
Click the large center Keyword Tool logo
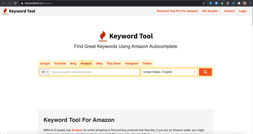click(126, 36)
